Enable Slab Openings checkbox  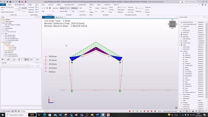click(181, 39)
